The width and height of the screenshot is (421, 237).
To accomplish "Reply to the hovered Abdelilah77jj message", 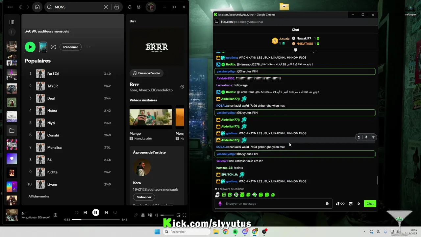I will 359,137.
